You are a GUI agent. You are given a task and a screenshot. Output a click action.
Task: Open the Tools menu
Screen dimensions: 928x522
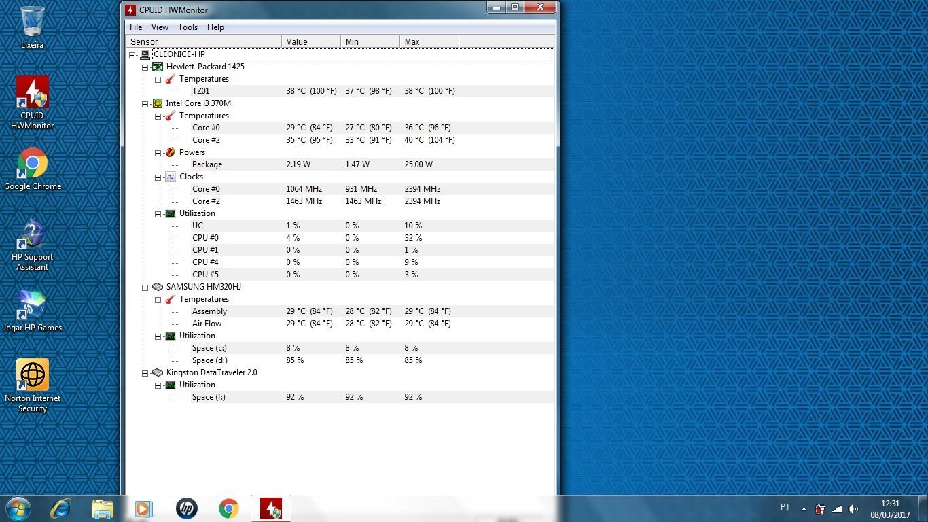pyautogui.click(x=188, y=27)
